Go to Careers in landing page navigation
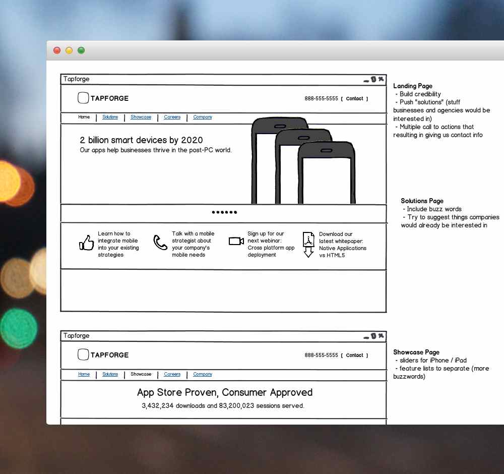 coord(172,117)
